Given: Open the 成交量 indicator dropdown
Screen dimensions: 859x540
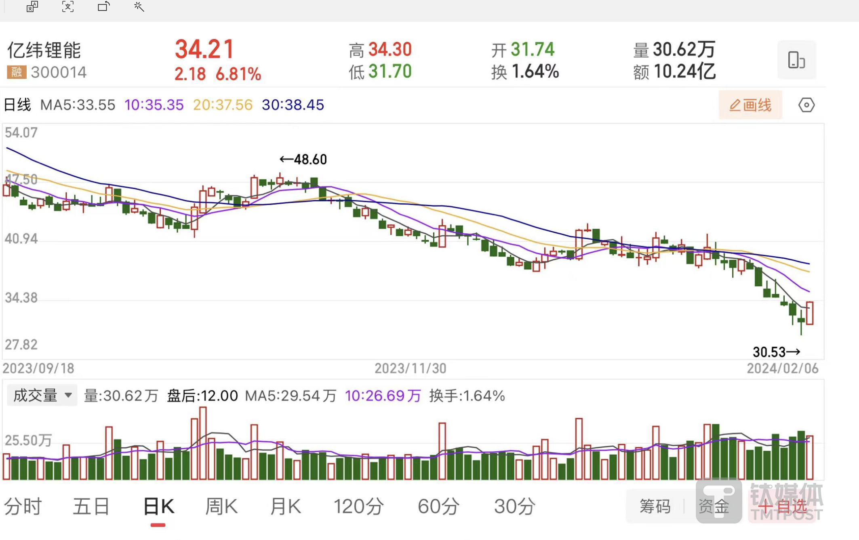Looking at the screenshot, I should 42,395.
